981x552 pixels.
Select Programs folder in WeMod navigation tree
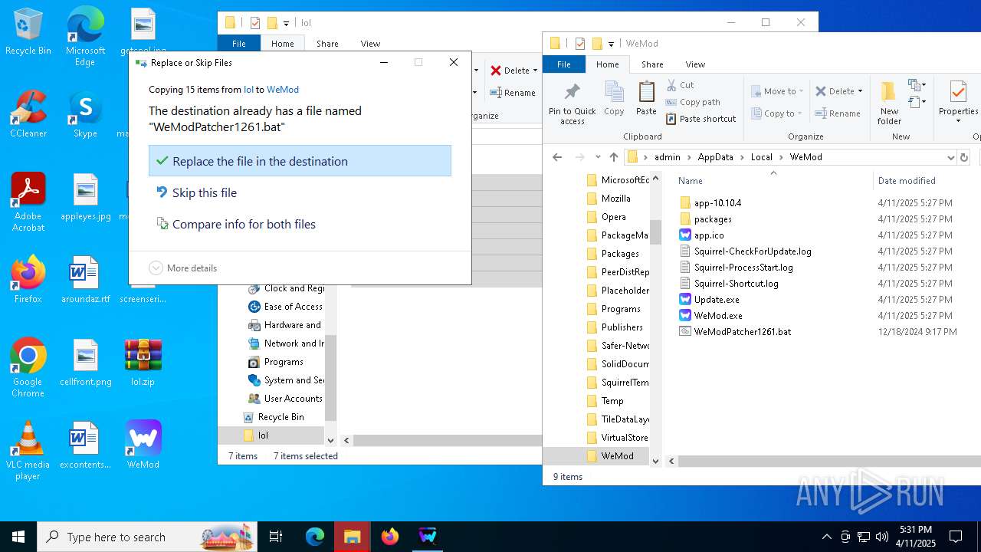pos(620,309)
